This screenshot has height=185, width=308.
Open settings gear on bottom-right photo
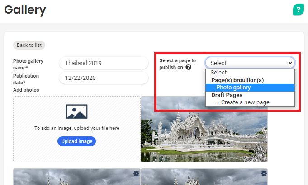(264, 173)
